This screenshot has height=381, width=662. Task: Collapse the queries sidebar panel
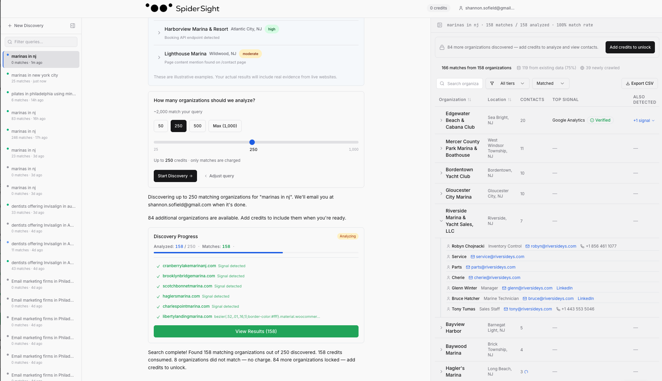pyautogui.click(x=72, y=25)
